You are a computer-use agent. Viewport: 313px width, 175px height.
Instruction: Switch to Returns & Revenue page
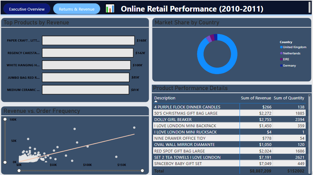pos(77,9)
